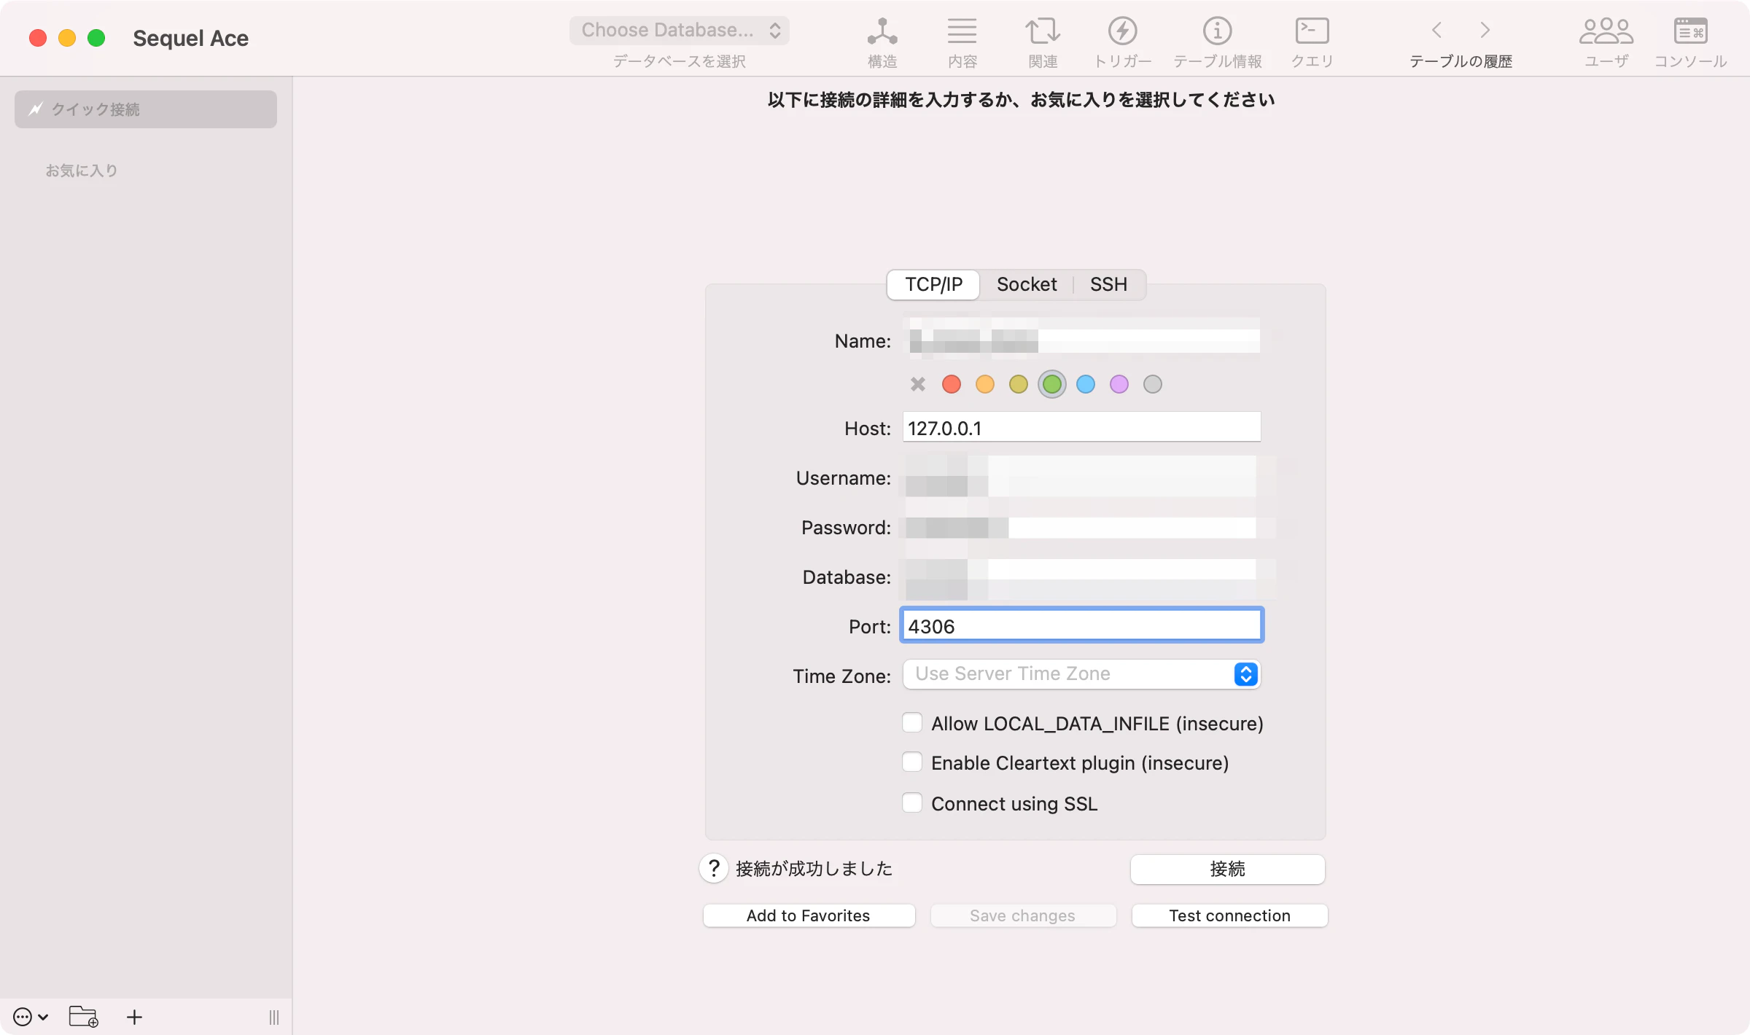This screenshot has height=1035, width=1750.
Task: Pick the green connection color
Action: coord(1052,384)
